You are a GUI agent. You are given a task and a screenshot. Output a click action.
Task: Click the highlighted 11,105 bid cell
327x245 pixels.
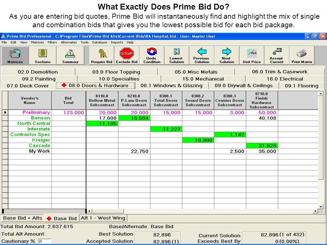(102, 124)
